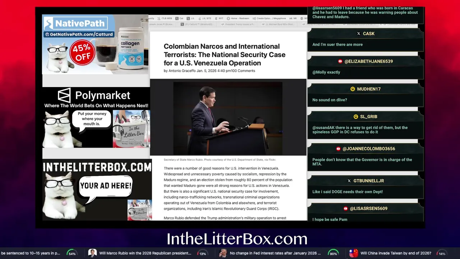
Task: Click the 45% OFF red badge
Action: [x=83, y=53]
